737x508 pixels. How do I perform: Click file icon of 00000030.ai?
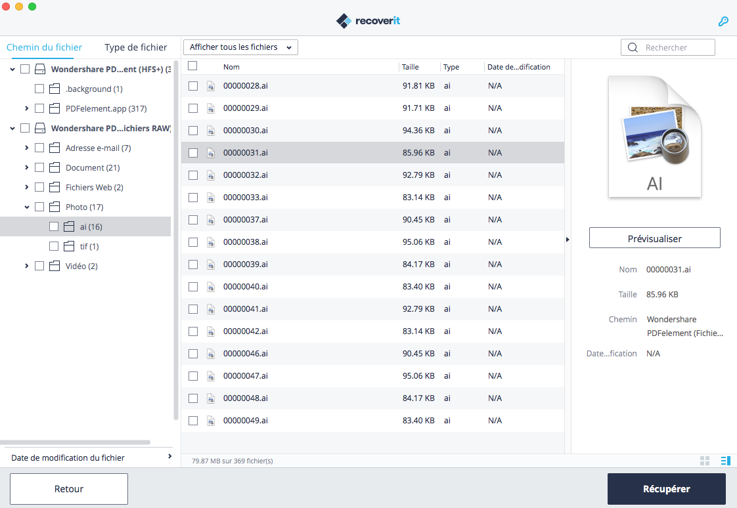211,131
